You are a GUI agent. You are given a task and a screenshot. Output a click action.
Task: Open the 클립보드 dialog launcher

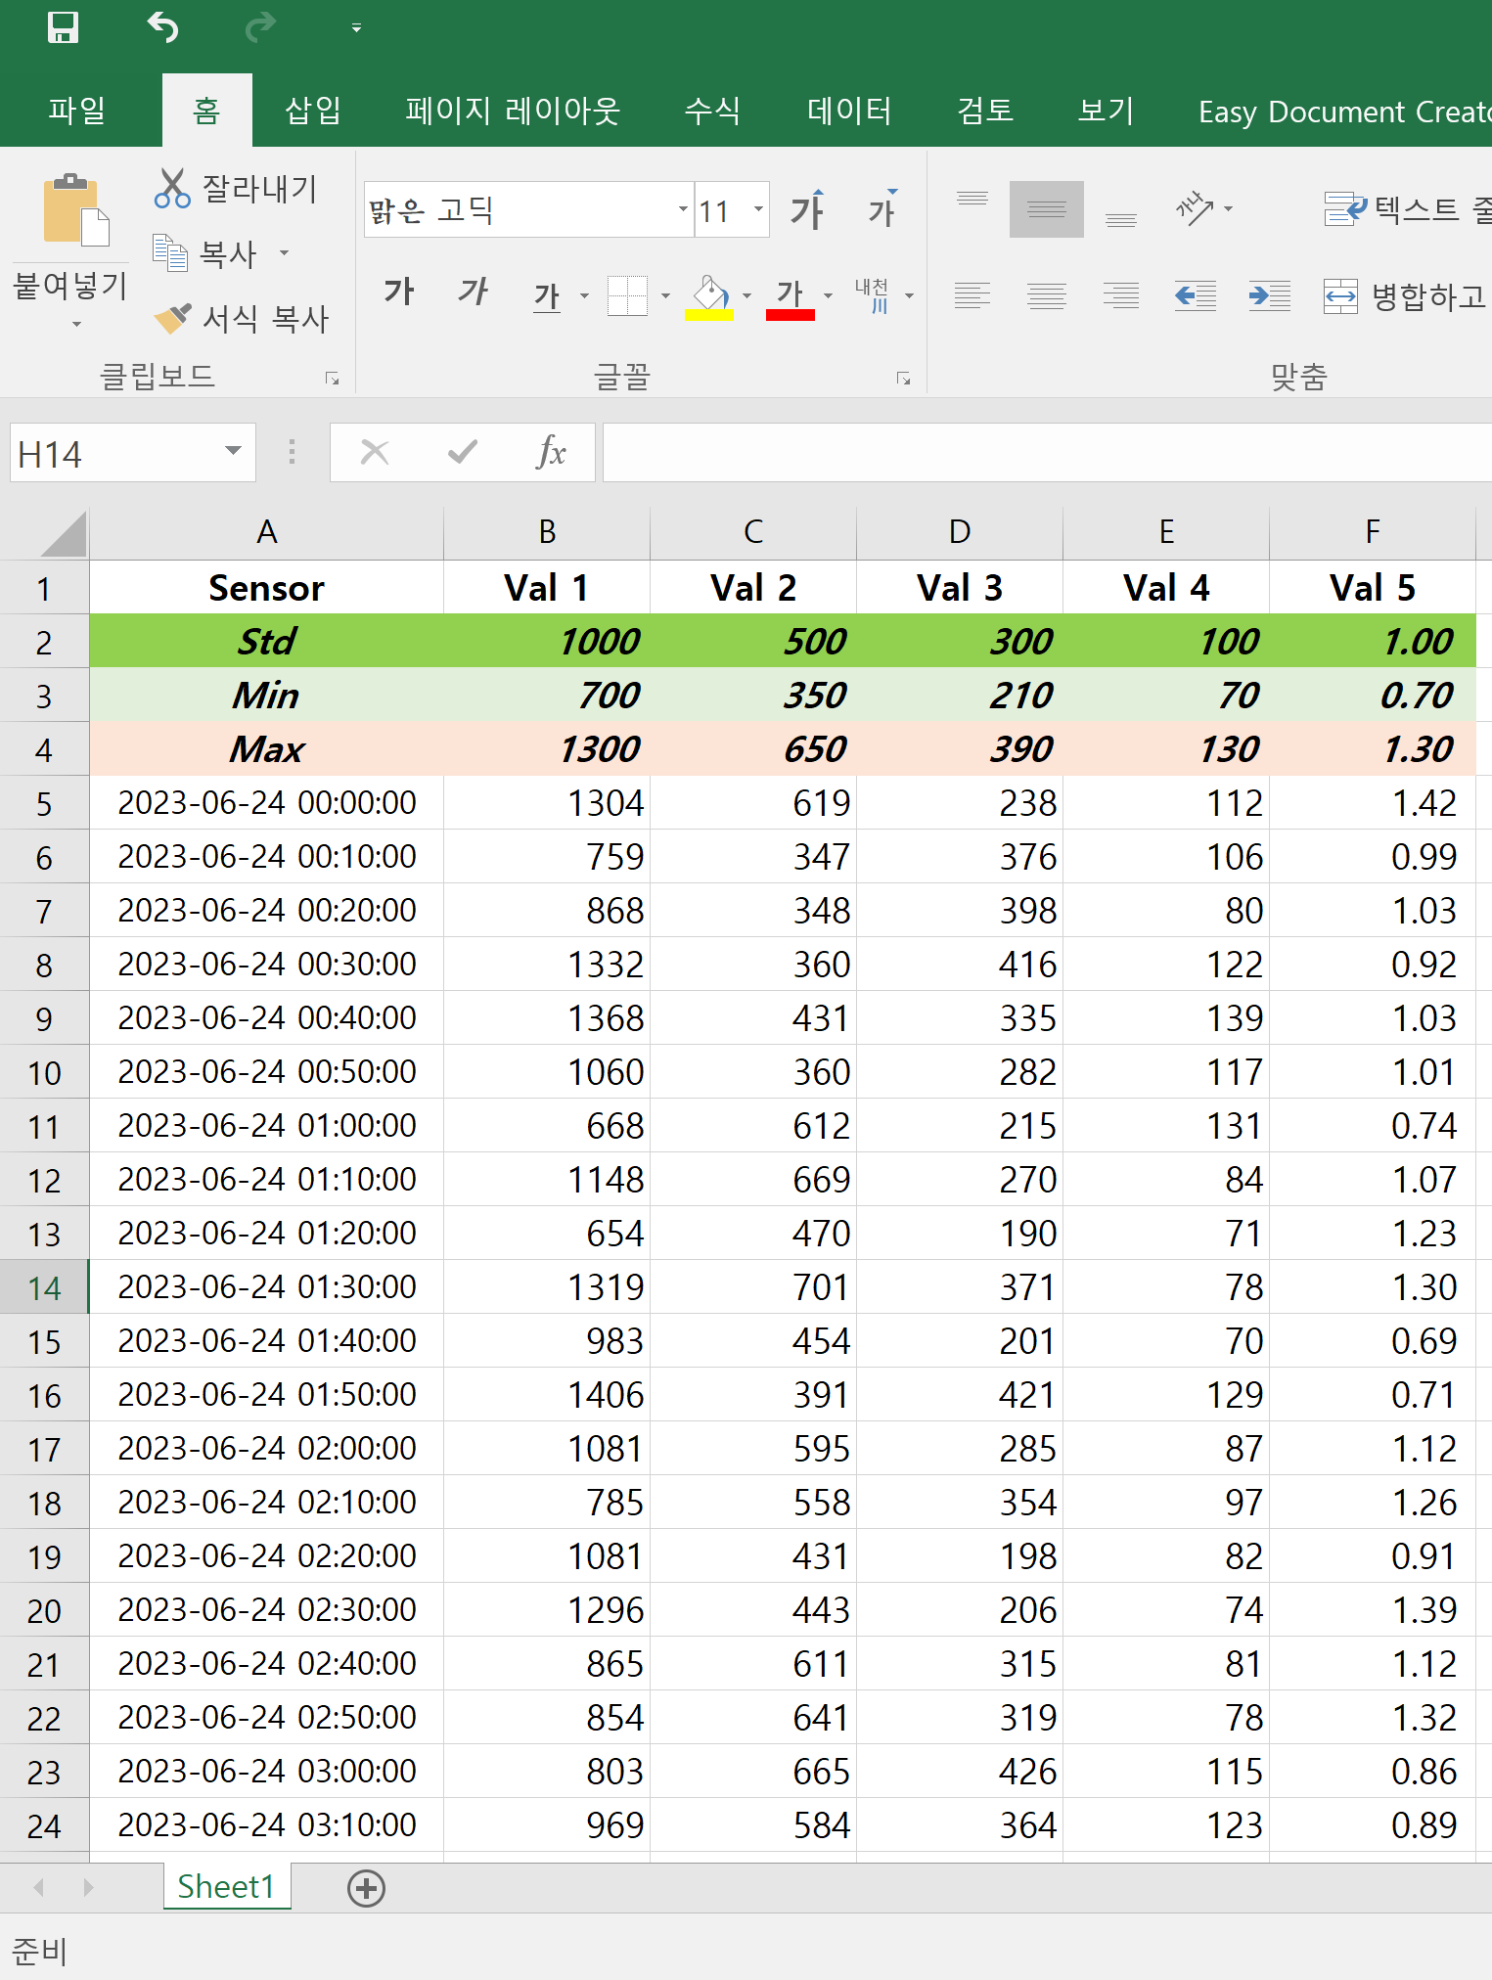pyautogui.click(x=333, y=378)
